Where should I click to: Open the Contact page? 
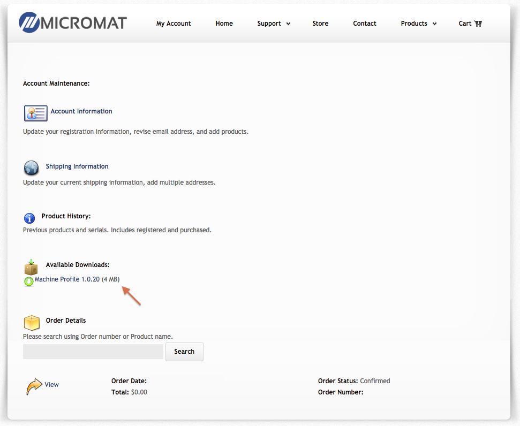[x=365, y=24]
